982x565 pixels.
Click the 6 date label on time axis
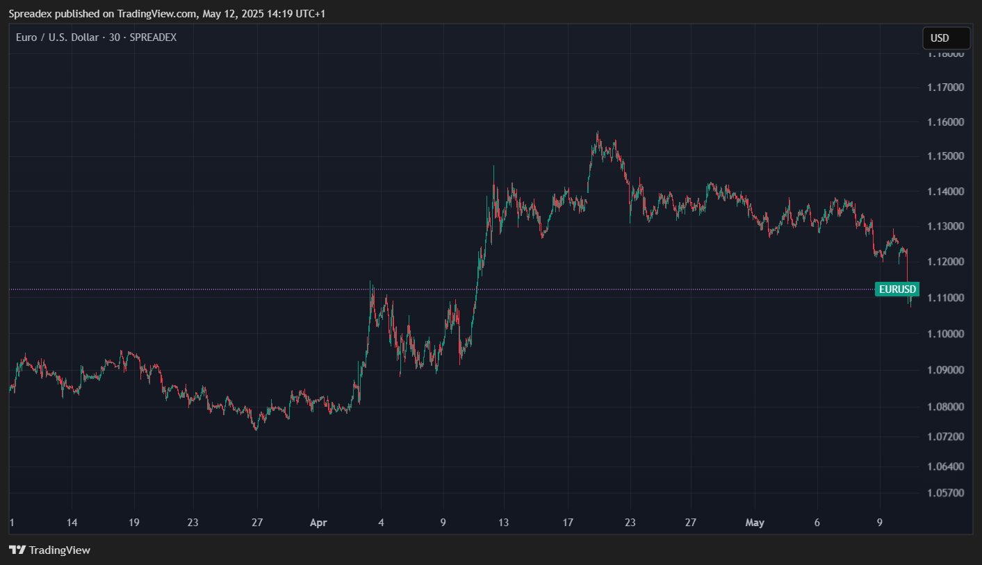coord(817,523)
